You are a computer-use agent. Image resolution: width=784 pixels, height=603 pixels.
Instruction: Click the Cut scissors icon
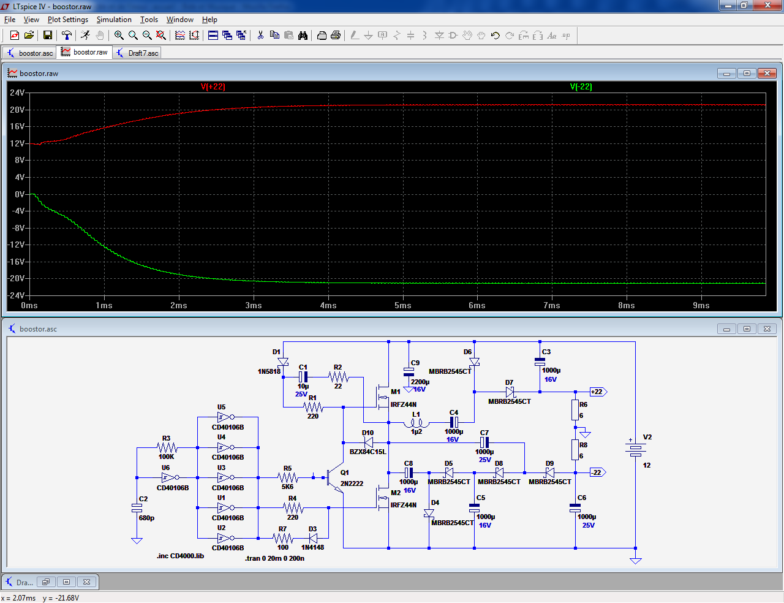point(260,36)
